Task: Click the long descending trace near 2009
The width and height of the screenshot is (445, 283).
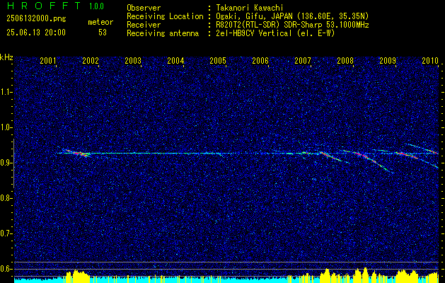Action: tap(370, 161)
